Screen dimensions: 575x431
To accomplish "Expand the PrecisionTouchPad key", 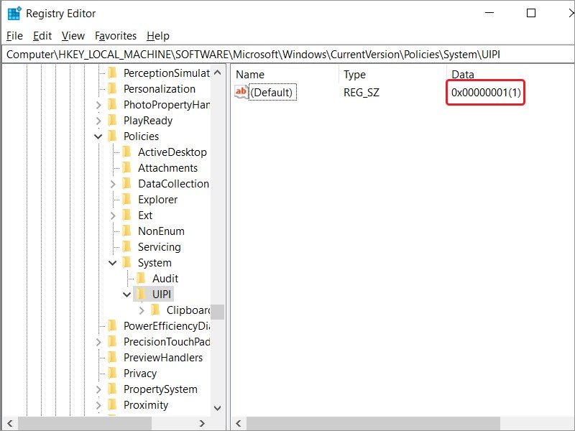I will click(x=98, y=342).
